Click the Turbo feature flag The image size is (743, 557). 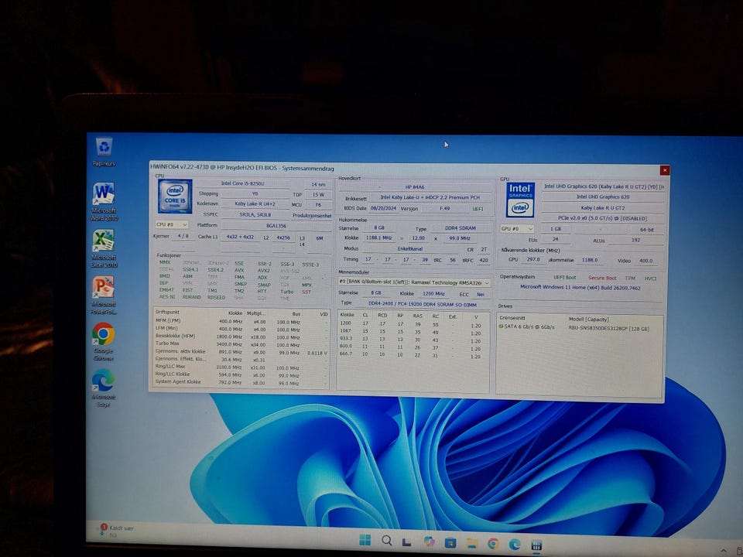pyautogui.click(x=286, y=292)
